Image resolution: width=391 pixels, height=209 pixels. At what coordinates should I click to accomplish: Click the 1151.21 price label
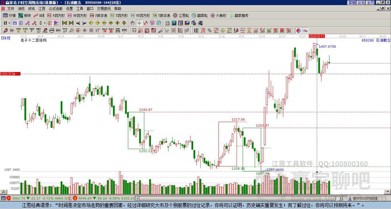[x=145, y=151]
